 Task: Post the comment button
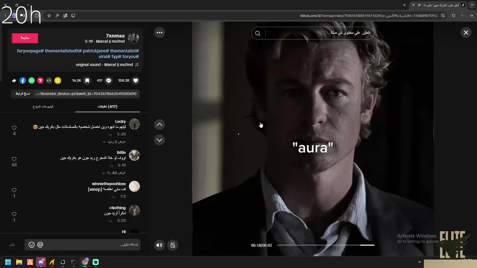(x=12, y=245)
